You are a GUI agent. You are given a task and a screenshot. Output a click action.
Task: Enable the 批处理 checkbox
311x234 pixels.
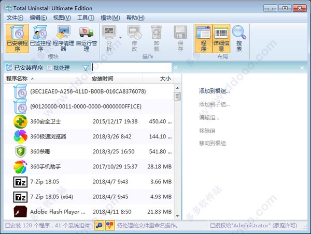pyautogui.click(x=49, y=68)
